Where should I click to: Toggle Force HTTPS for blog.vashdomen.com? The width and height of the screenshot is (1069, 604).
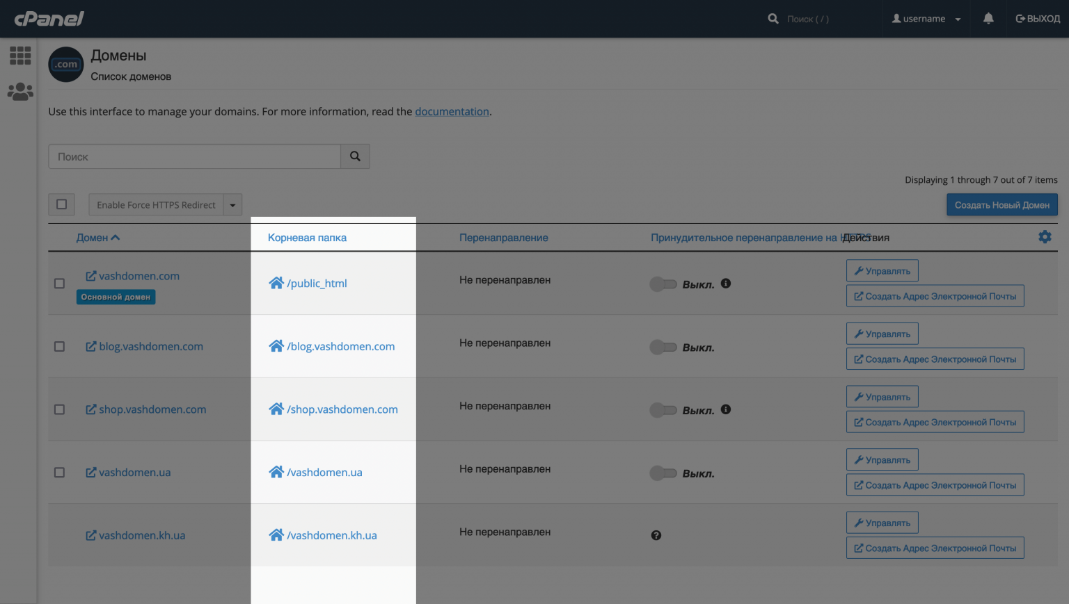click(663, 347)
